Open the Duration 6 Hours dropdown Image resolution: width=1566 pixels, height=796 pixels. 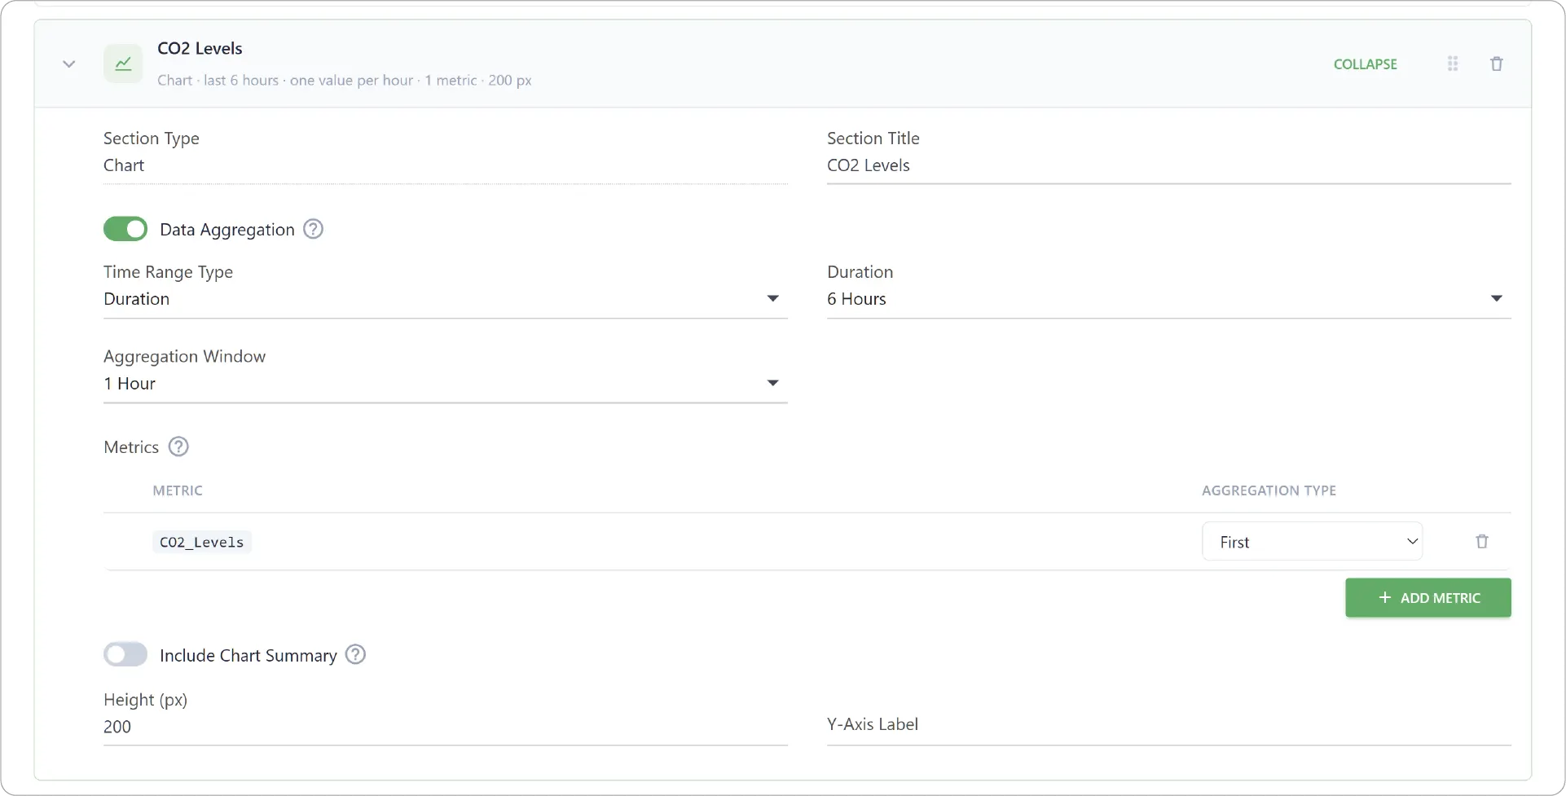tap(1169, 299)
